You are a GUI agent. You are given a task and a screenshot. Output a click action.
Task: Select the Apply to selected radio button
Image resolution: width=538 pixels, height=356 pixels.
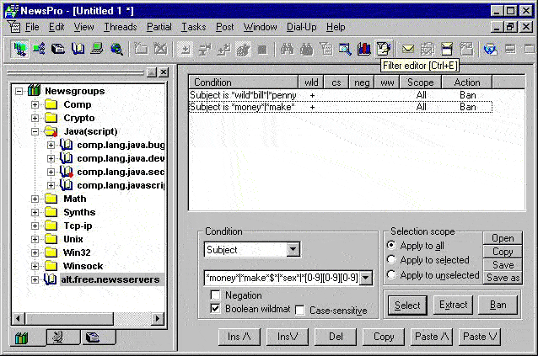(391, 259)
